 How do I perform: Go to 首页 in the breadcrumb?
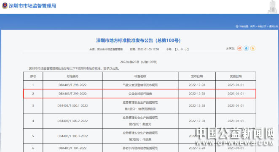(x=252, y=26)
